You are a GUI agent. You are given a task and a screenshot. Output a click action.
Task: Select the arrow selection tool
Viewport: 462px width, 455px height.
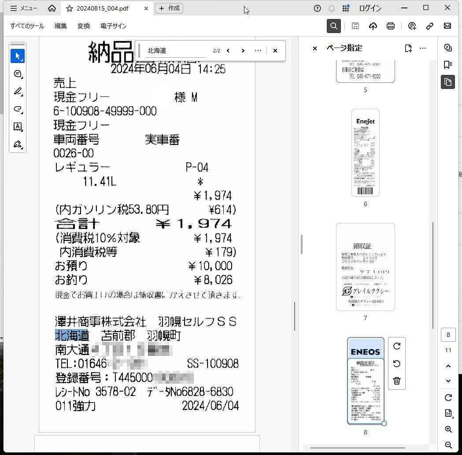[x=18, y=56]
